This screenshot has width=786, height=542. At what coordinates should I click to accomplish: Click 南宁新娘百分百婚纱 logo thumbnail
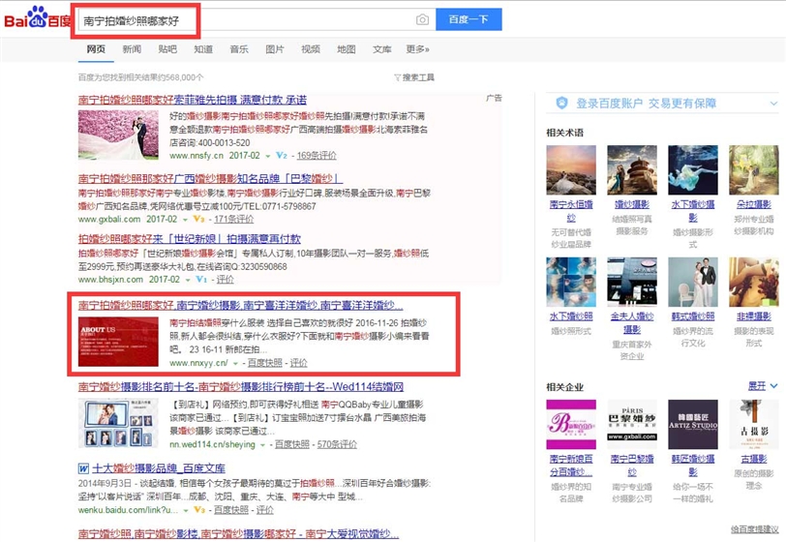point(571,424)
